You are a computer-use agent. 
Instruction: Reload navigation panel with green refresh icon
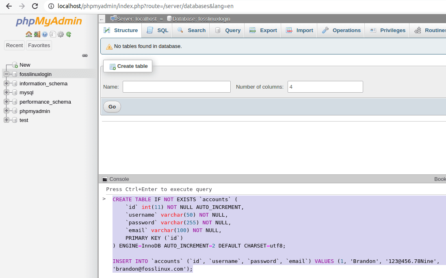pos(69,35)
